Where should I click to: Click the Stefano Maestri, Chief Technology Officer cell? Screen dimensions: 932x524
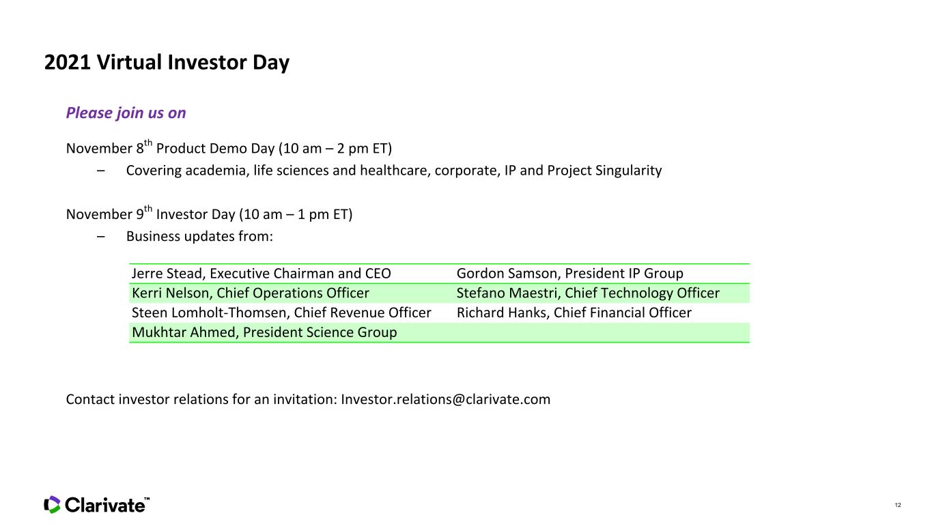point(602,293)
